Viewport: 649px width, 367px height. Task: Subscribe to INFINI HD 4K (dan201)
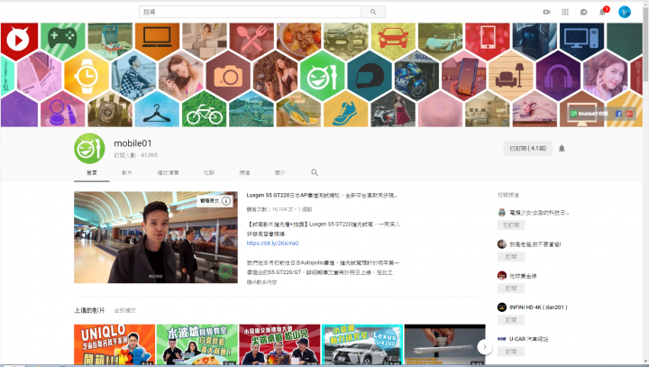[511, 320]
